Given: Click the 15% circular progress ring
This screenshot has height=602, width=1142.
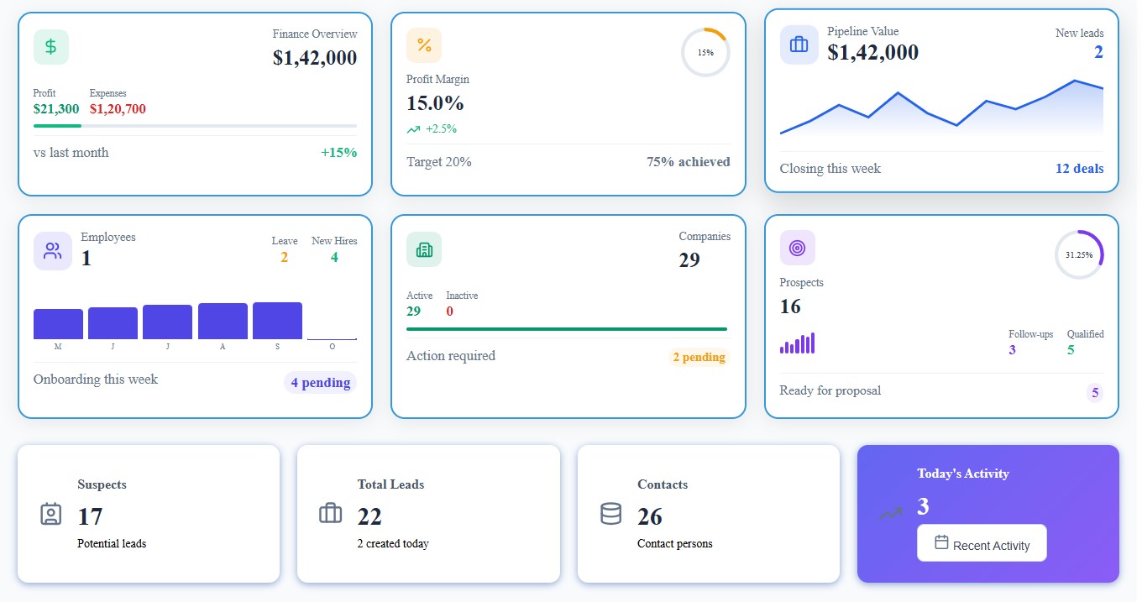Looking at the screenshot, I should pos(705,52).
